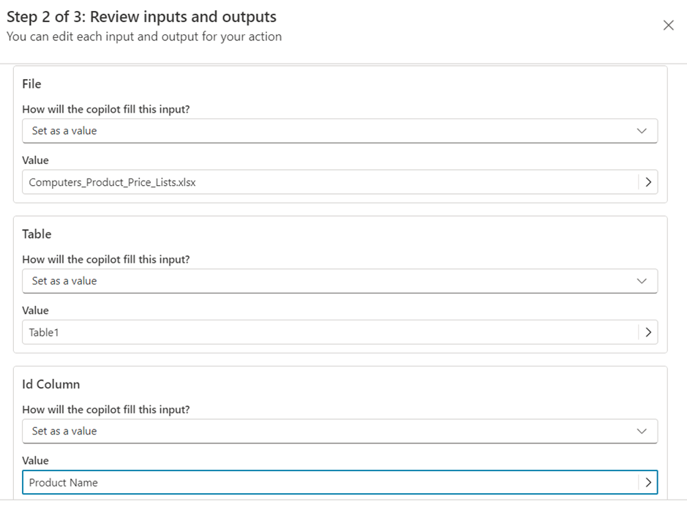Click the Computers_Product_Price_Lists.xlsx value field
Viewport: 687px width, 507px height.
point(329,182)
